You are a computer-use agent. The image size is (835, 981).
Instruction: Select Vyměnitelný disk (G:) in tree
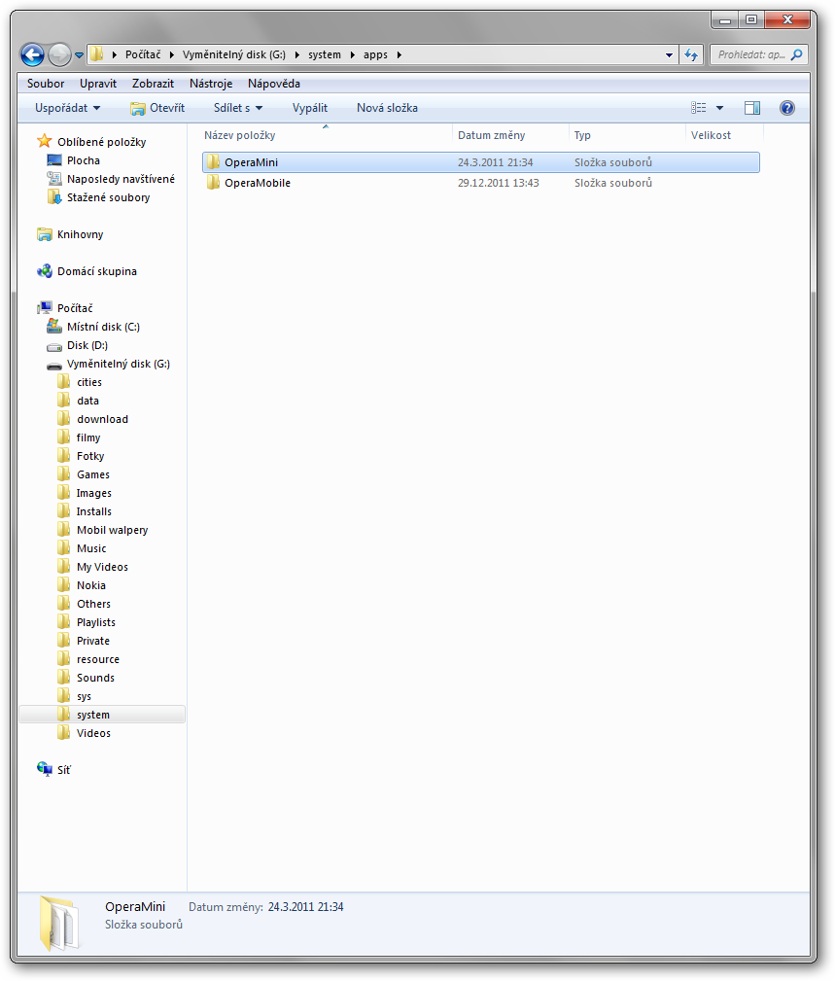[119, 365]
